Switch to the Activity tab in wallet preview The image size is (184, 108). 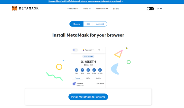(x=99, y=78)
